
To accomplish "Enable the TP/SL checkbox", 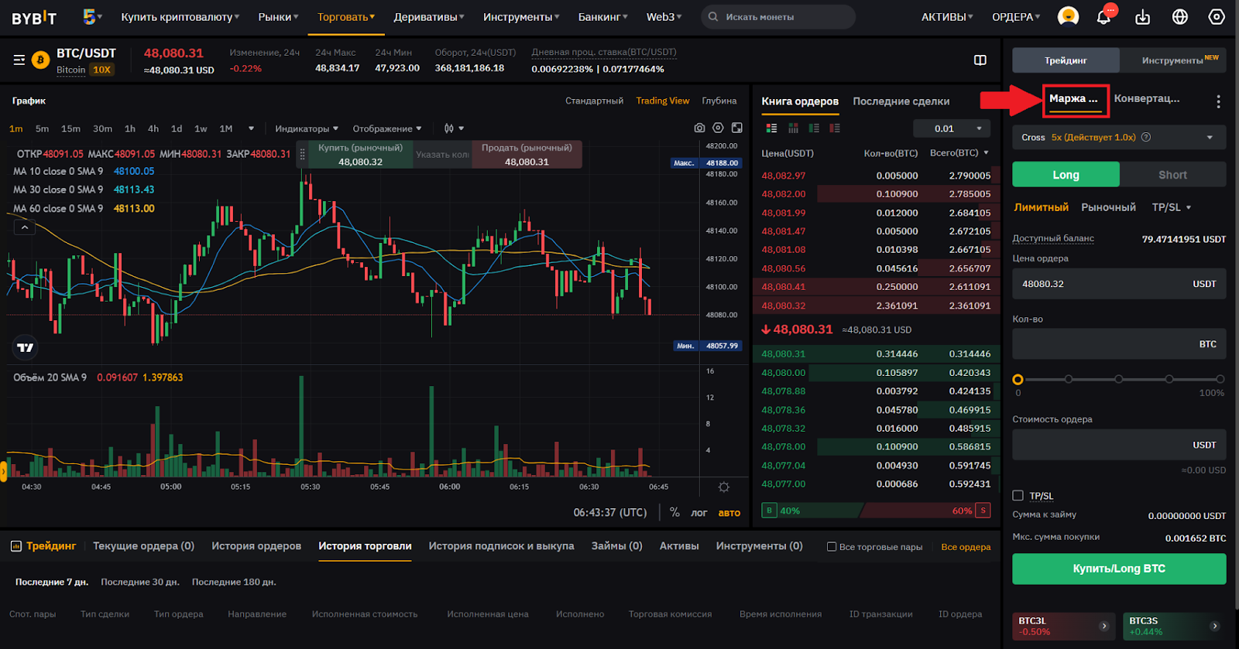I will 1018,495.
